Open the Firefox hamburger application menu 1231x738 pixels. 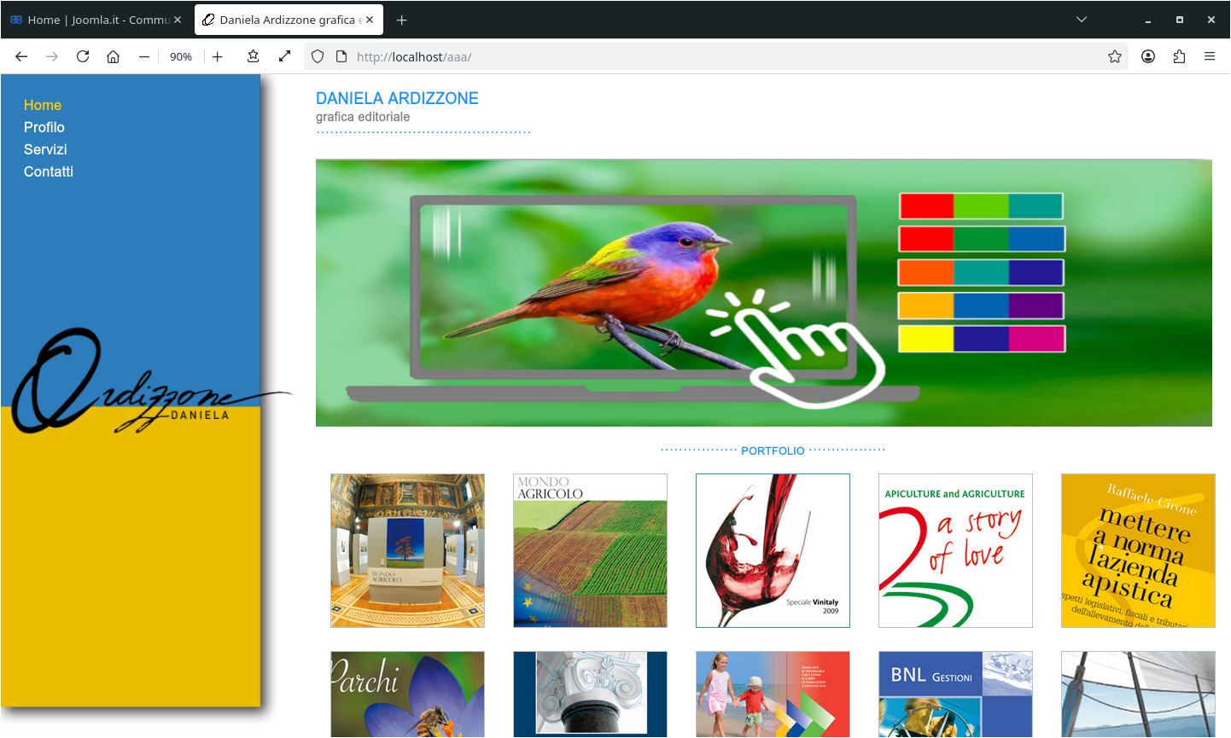pos(1210,56)
